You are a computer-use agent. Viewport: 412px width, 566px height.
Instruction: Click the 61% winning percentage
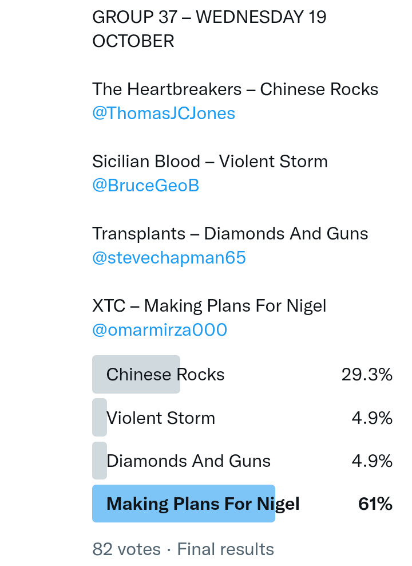(x=375, y=504)
